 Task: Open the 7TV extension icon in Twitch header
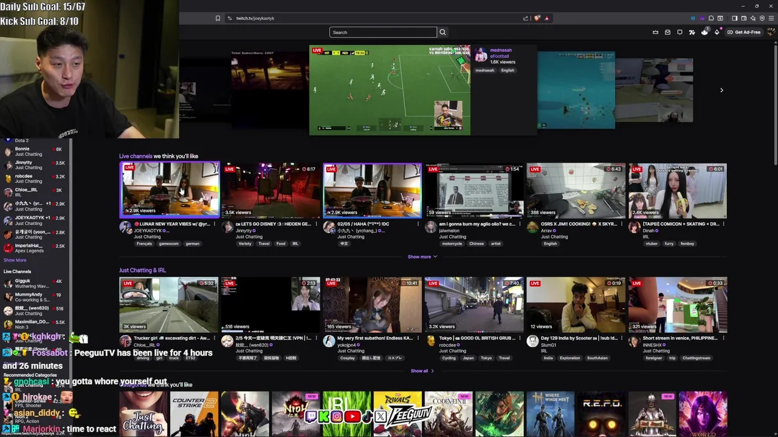(x=692, y=32)
